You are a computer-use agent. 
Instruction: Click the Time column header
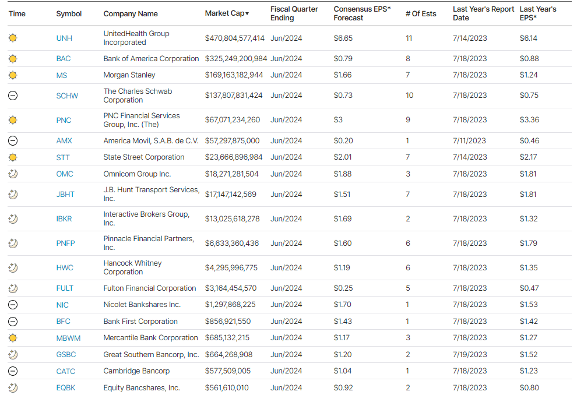17,13
